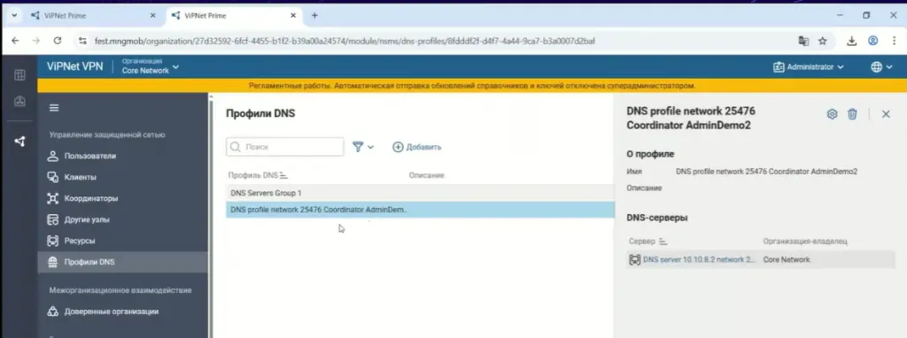
Task: Open Administrator account dropdown
Action: coord(808,67)
